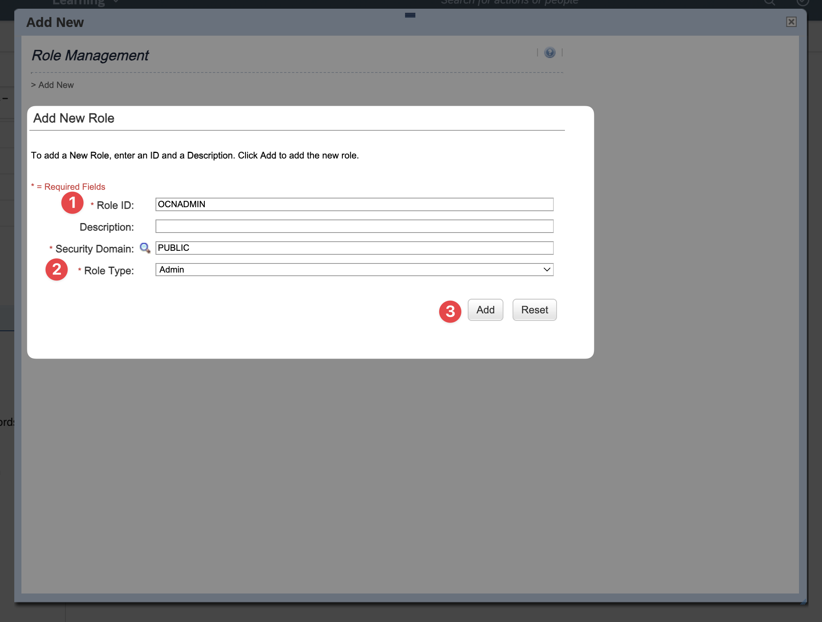The image size is (822, 622).
Task: Click the Security Domain field containing PUBLIC
Action: coord(354,248)
